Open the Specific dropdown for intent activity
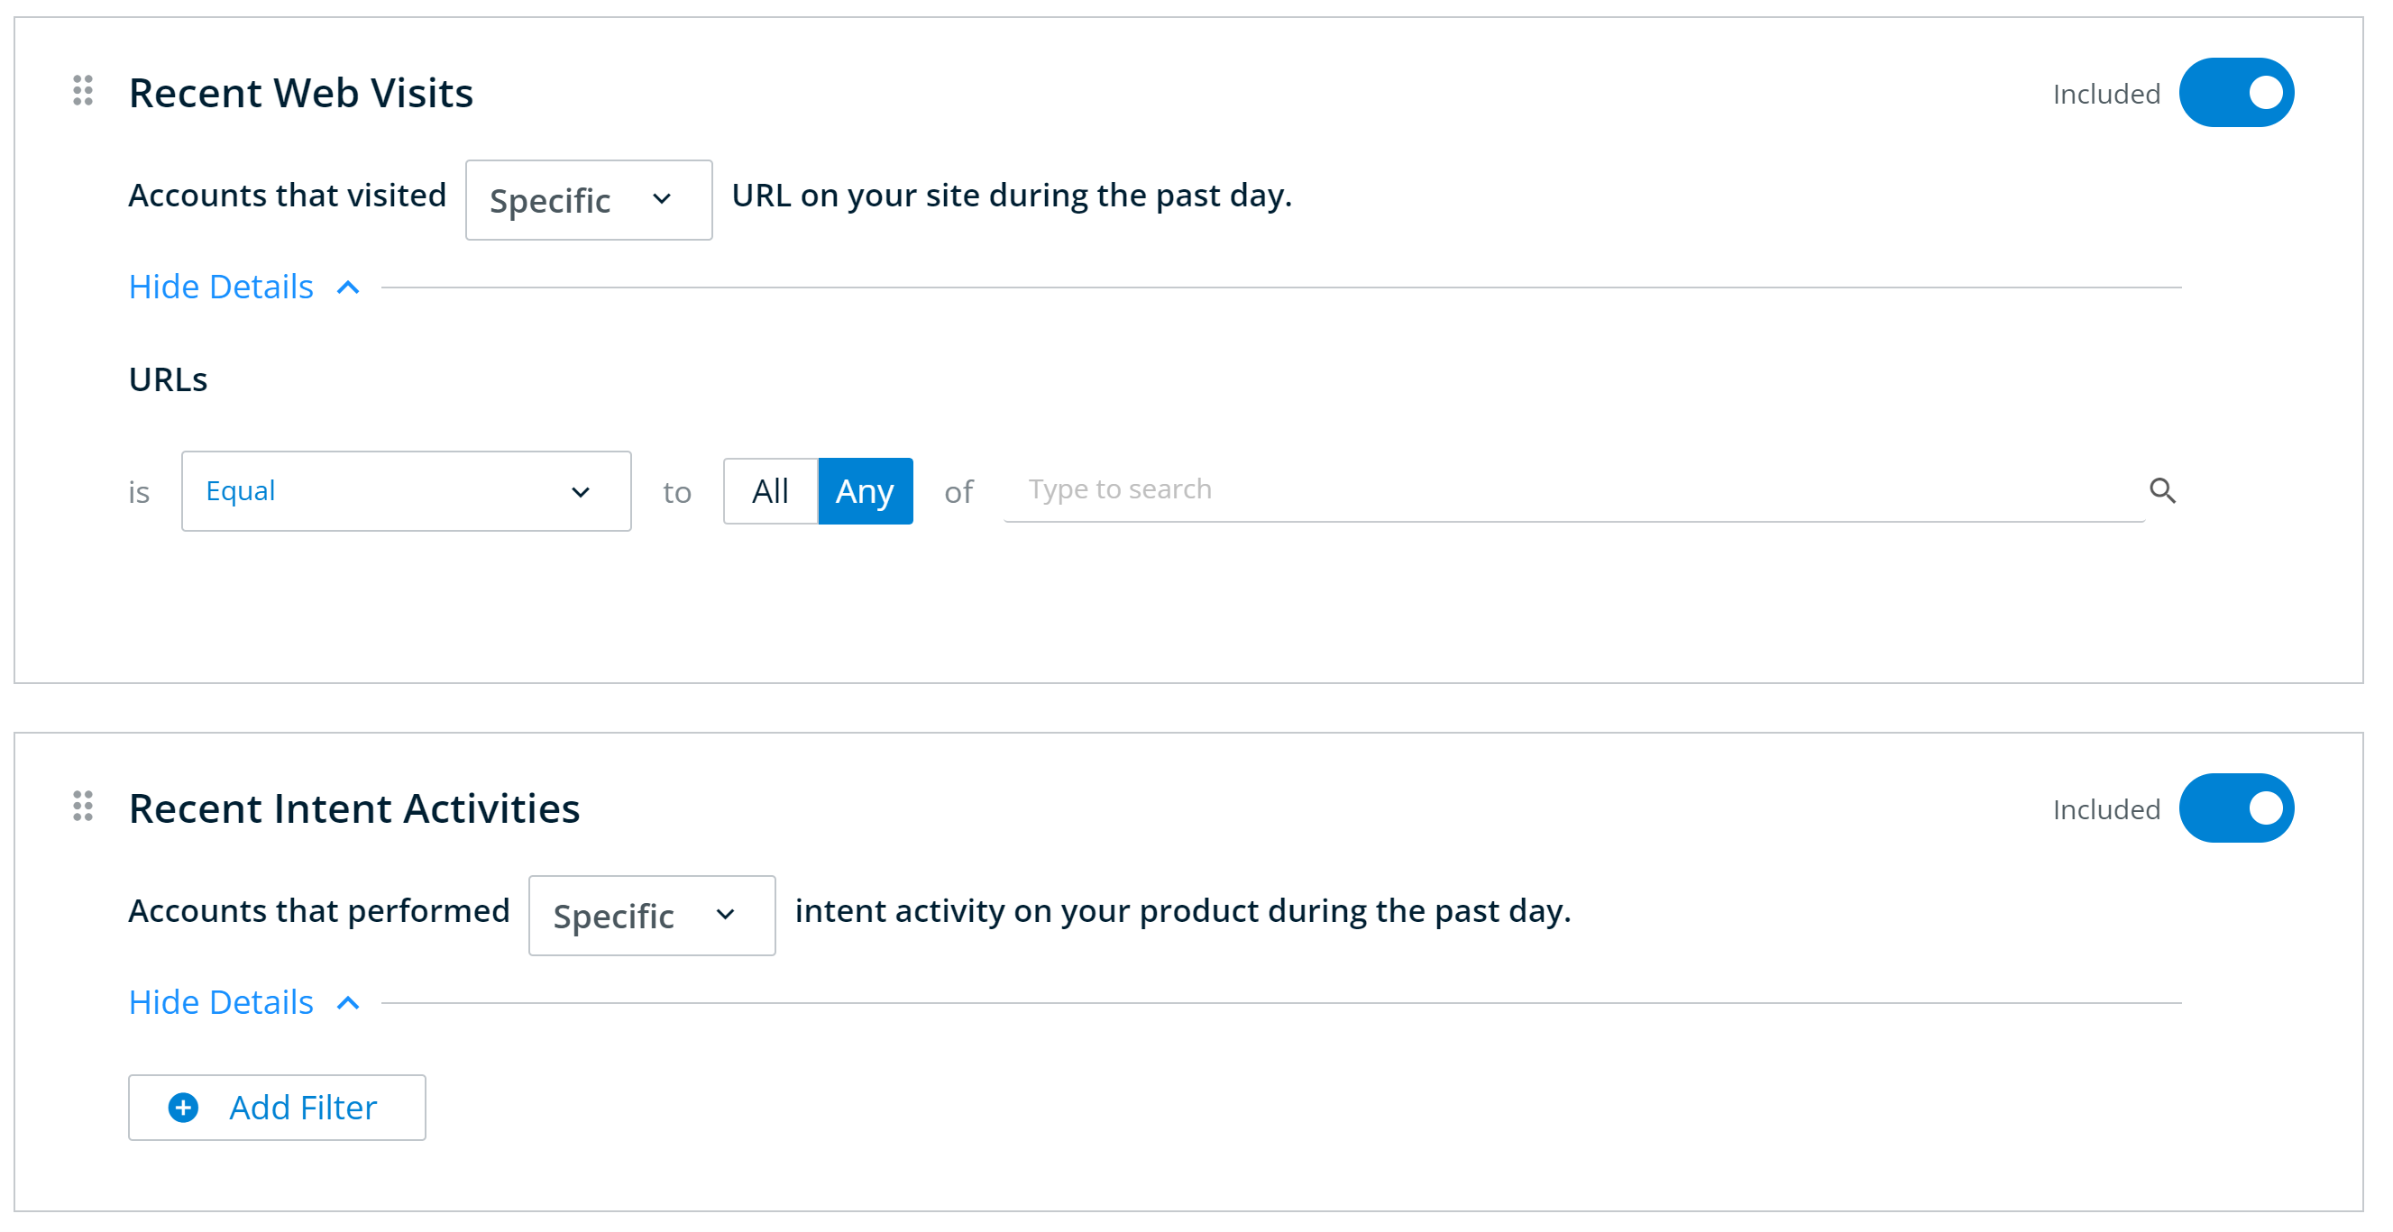This screenshot has width=2393, height=1232. click(652, 916)
